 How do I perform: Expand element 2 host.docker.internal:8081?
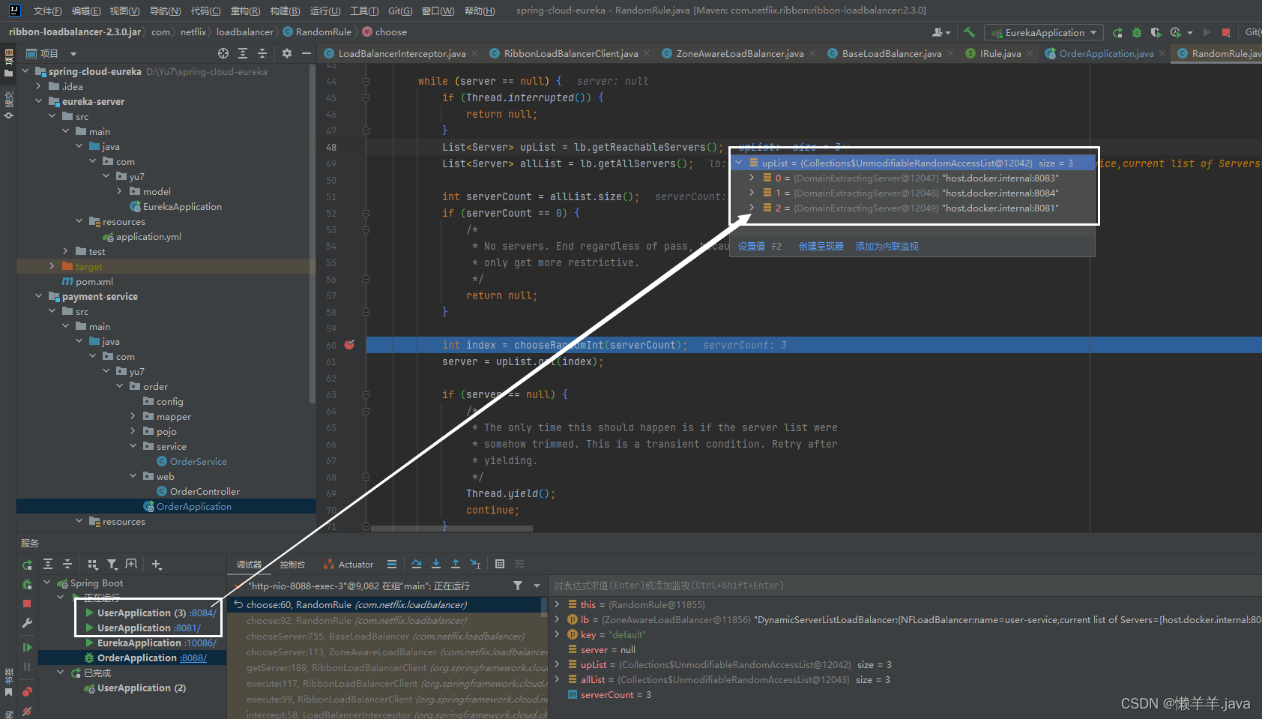[x=752, y=208]
